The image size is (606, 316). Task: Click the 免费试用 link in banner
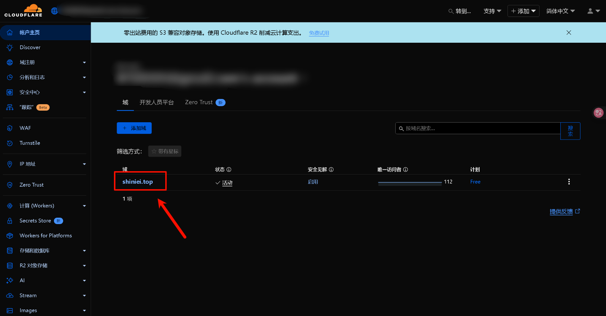(319, 33)
